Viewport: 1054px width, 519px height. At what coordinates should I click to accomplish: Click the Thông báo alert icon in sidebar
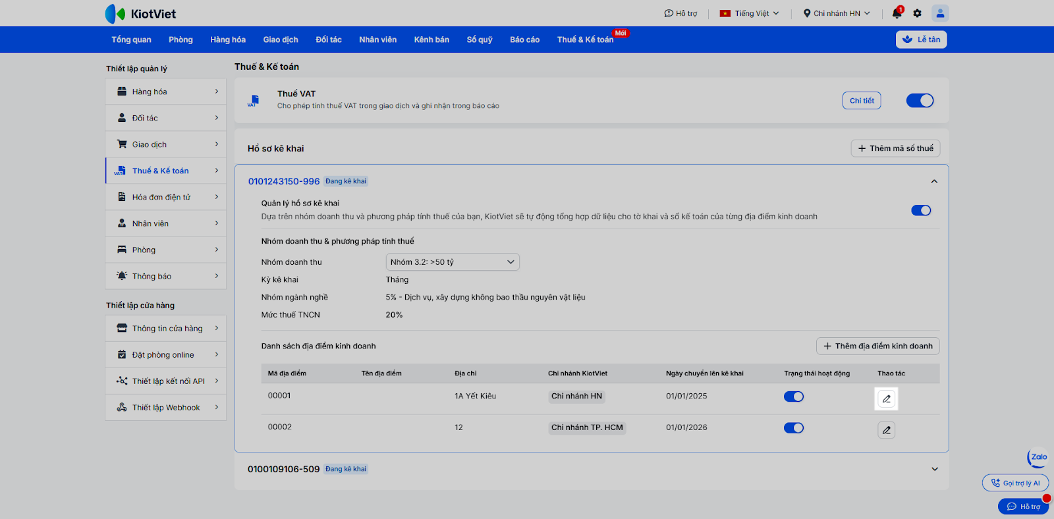click(x=122, y=276)
